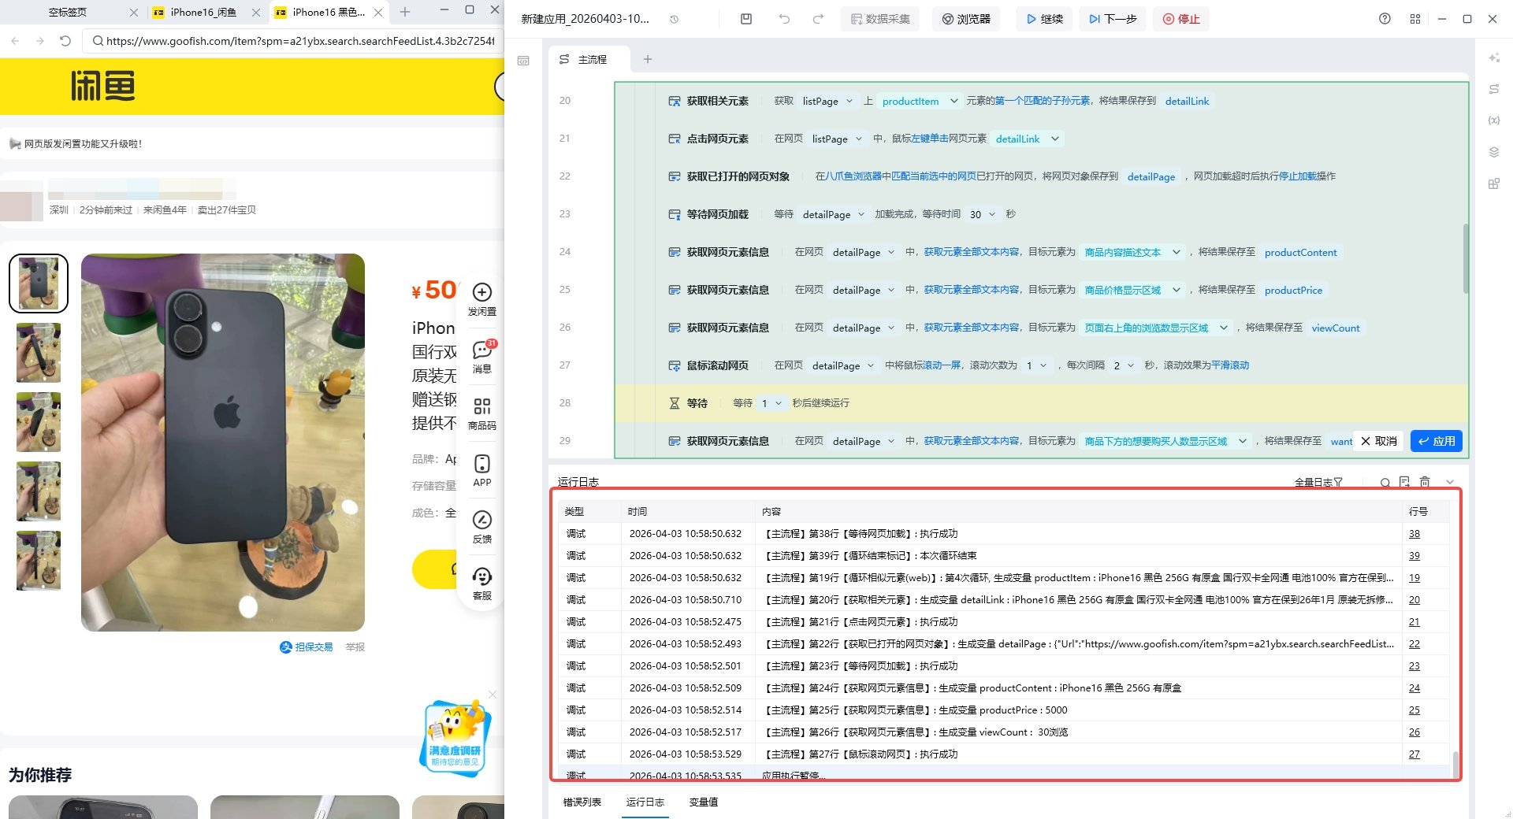1513x819 pixels.
Task: Open version history clock icon beside app name
Action: (x=675, y=19)
